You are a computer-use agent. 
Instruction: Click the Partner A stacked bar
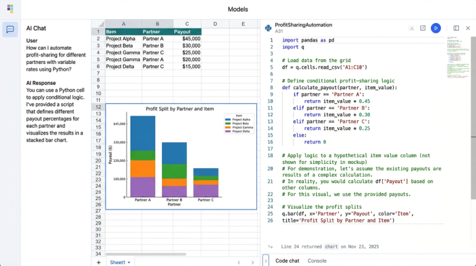click(x=143, y=156)
